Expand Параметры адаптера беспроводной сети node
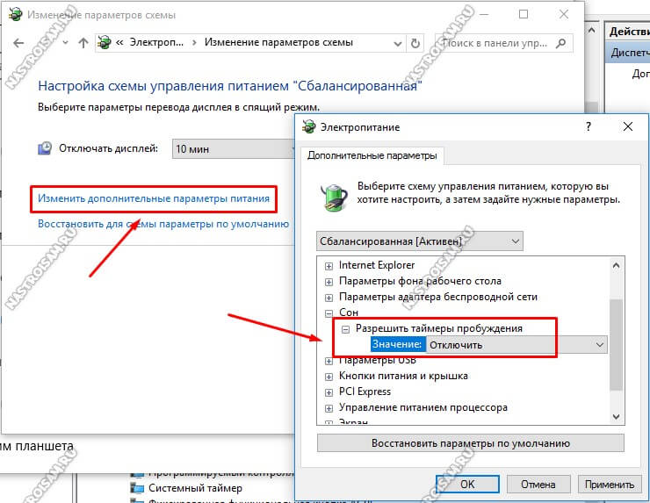Viewport: 650px width, 503px height. [x=329, y=298]
